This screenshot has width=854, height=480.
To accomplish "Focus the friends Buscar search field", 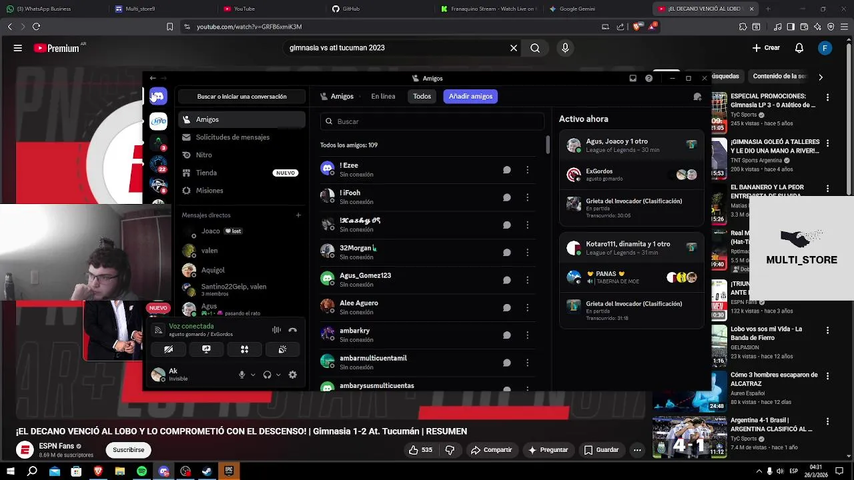I will [432, 121].
